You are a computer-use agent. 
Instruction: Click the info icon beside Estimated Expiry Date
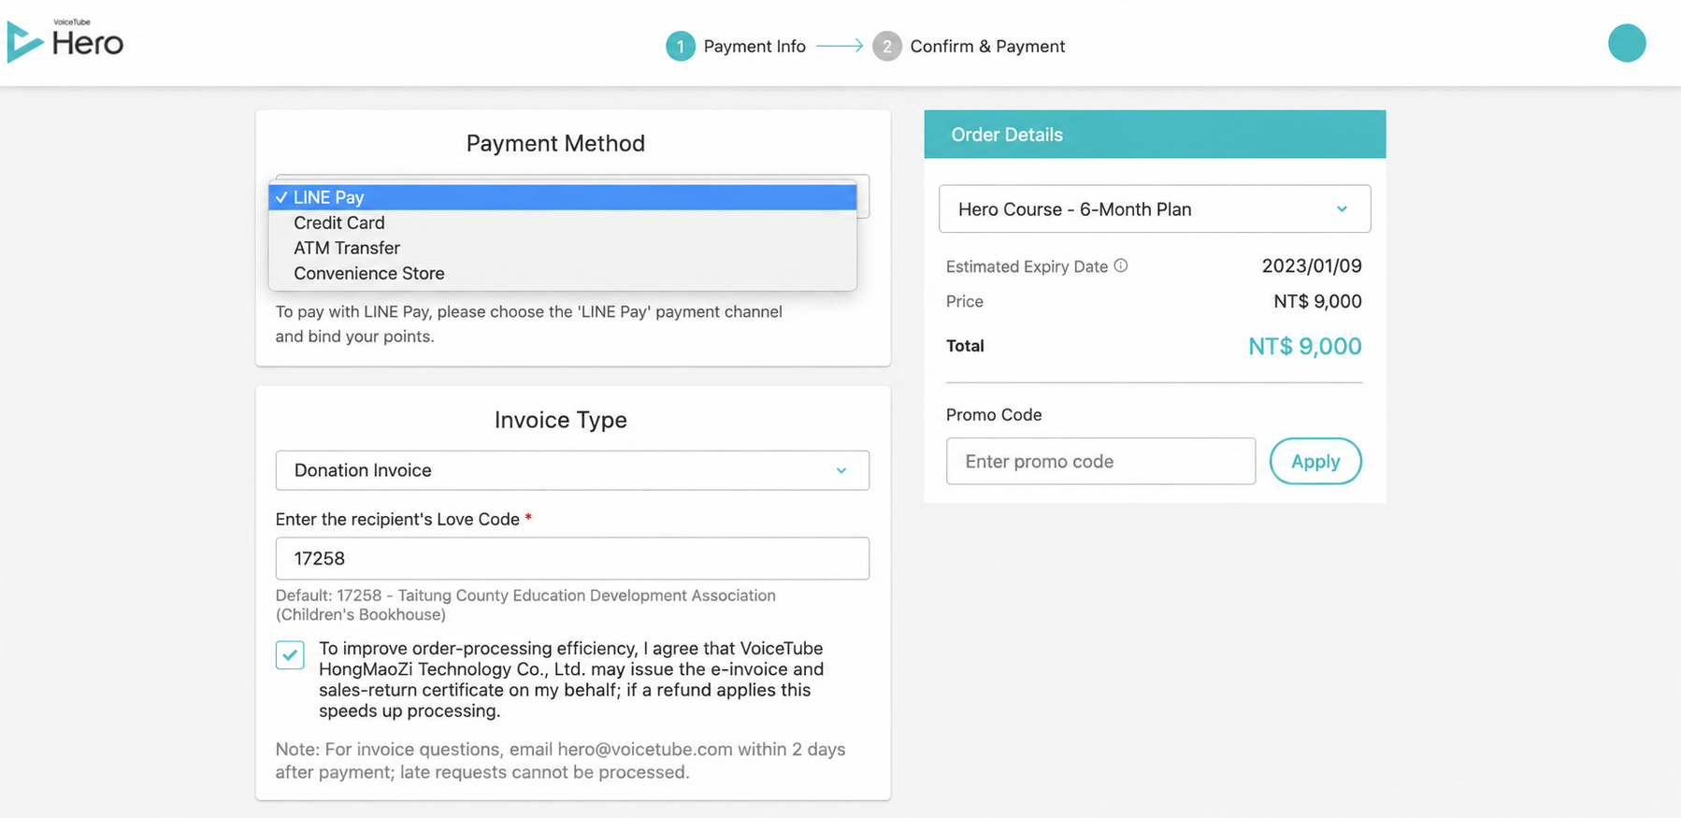pos(1121,265)
